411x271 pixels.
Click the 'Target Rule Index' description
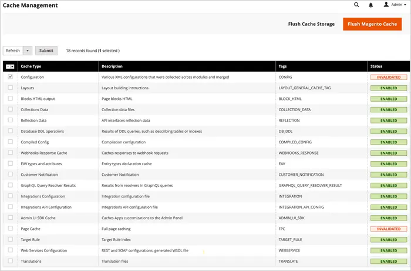116,239
